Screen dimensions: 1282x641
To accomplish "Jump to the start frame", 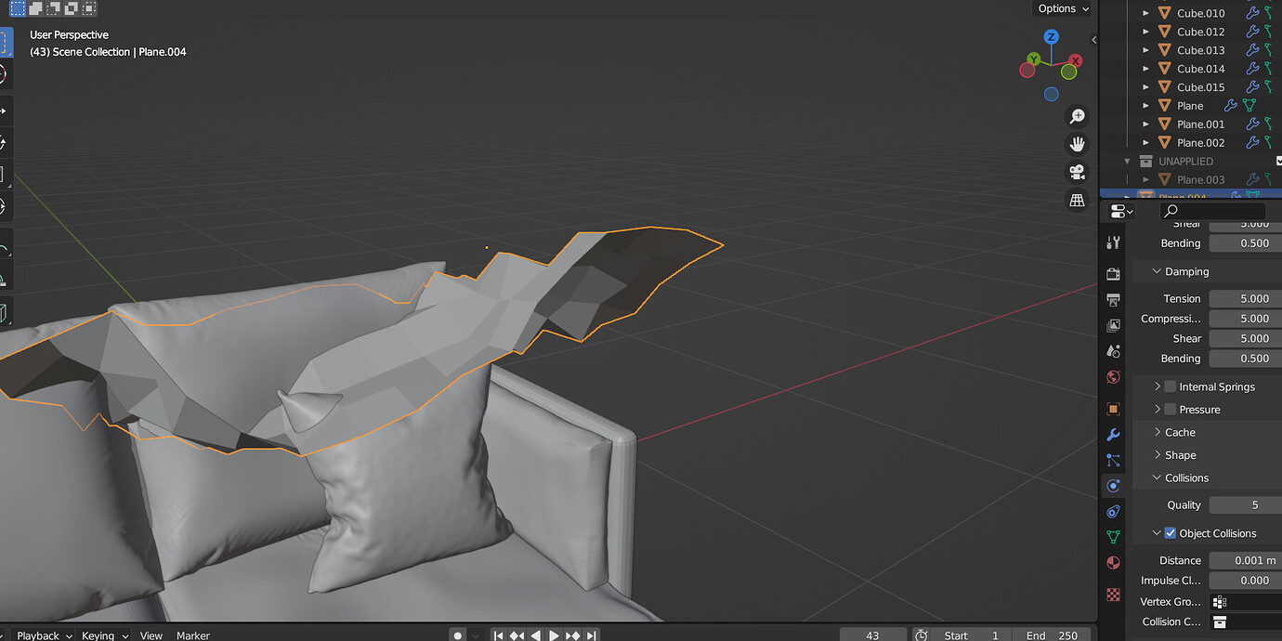I will [499, 635].
